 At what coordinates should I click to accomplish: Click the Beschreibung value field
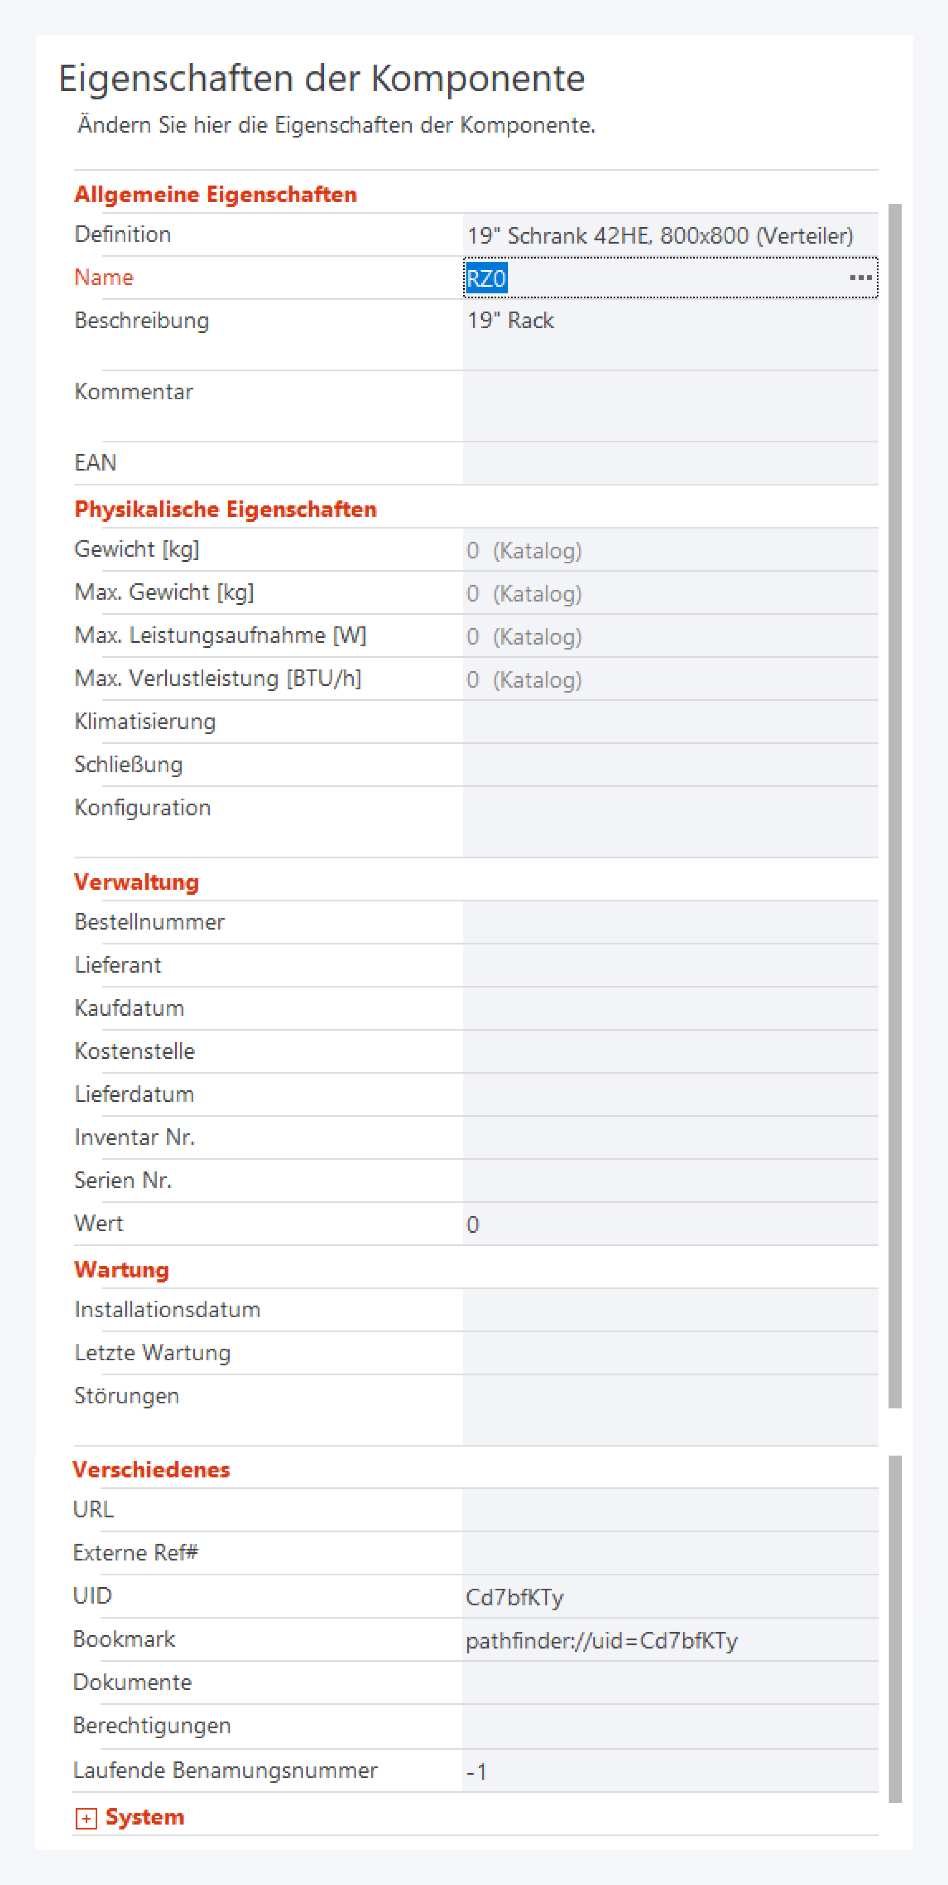click(x=670, y=334)
